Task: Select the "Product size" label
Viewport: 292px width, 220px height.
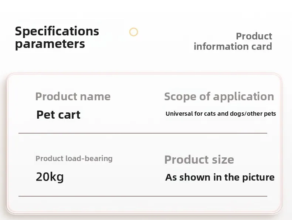Action: [199, 160]
